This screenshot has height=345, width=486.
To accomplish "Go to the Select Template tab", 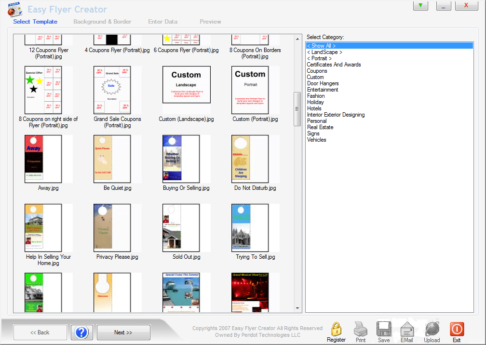I will tap(35, 22).
